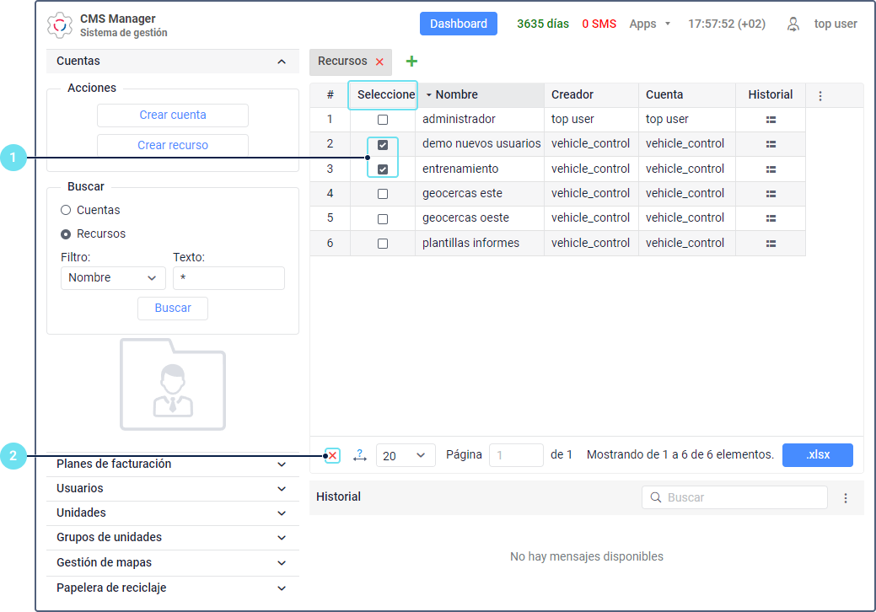Add a new tab with green plus

coord(411,62)
